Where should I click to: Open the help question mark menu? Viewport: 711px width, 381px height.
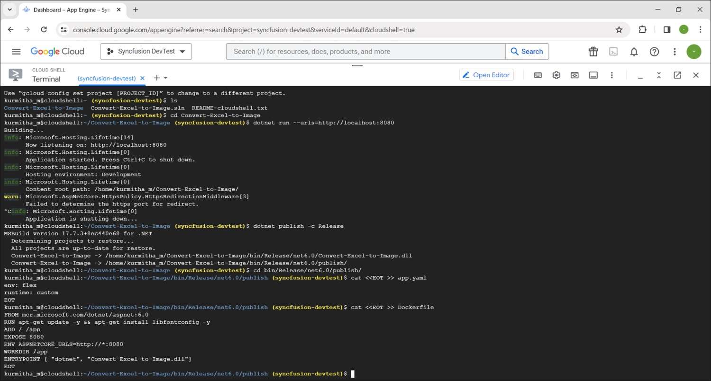[x=654, y=52]
